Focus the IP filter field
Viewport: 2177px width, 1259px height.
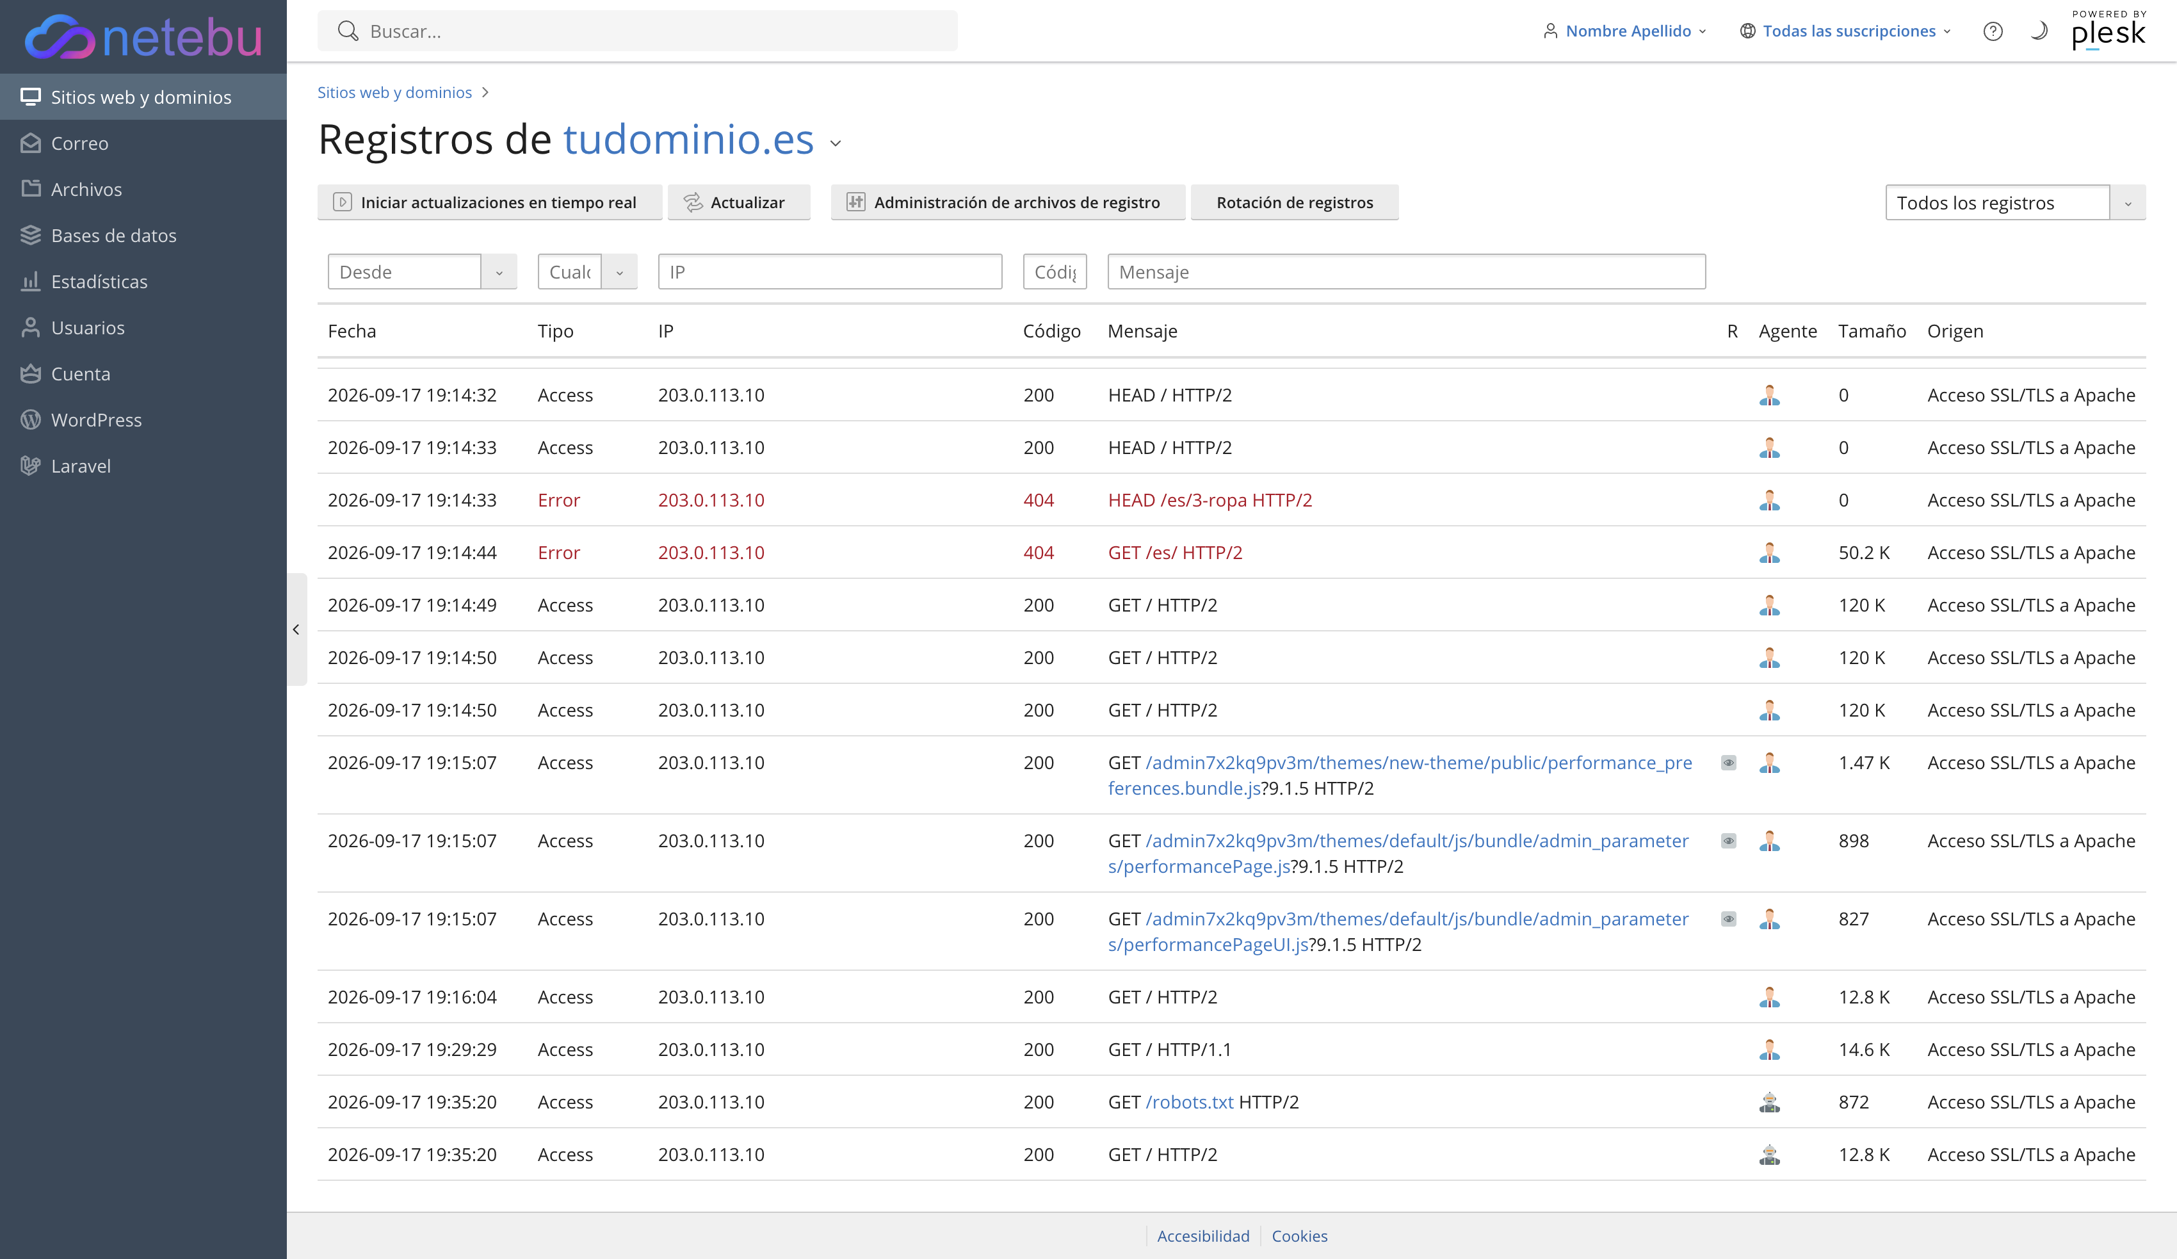830,272
